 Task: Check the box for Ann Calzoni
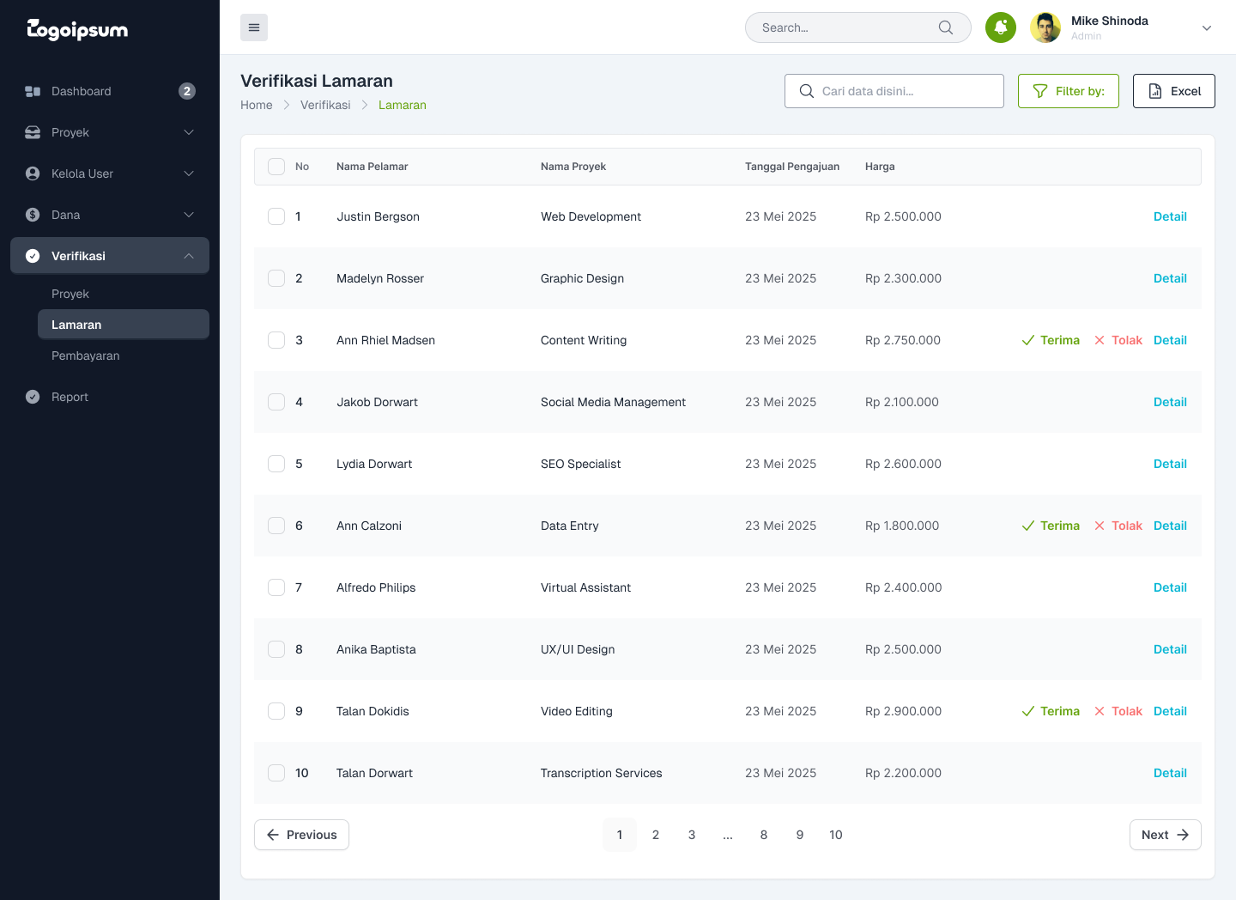point(276,526)
